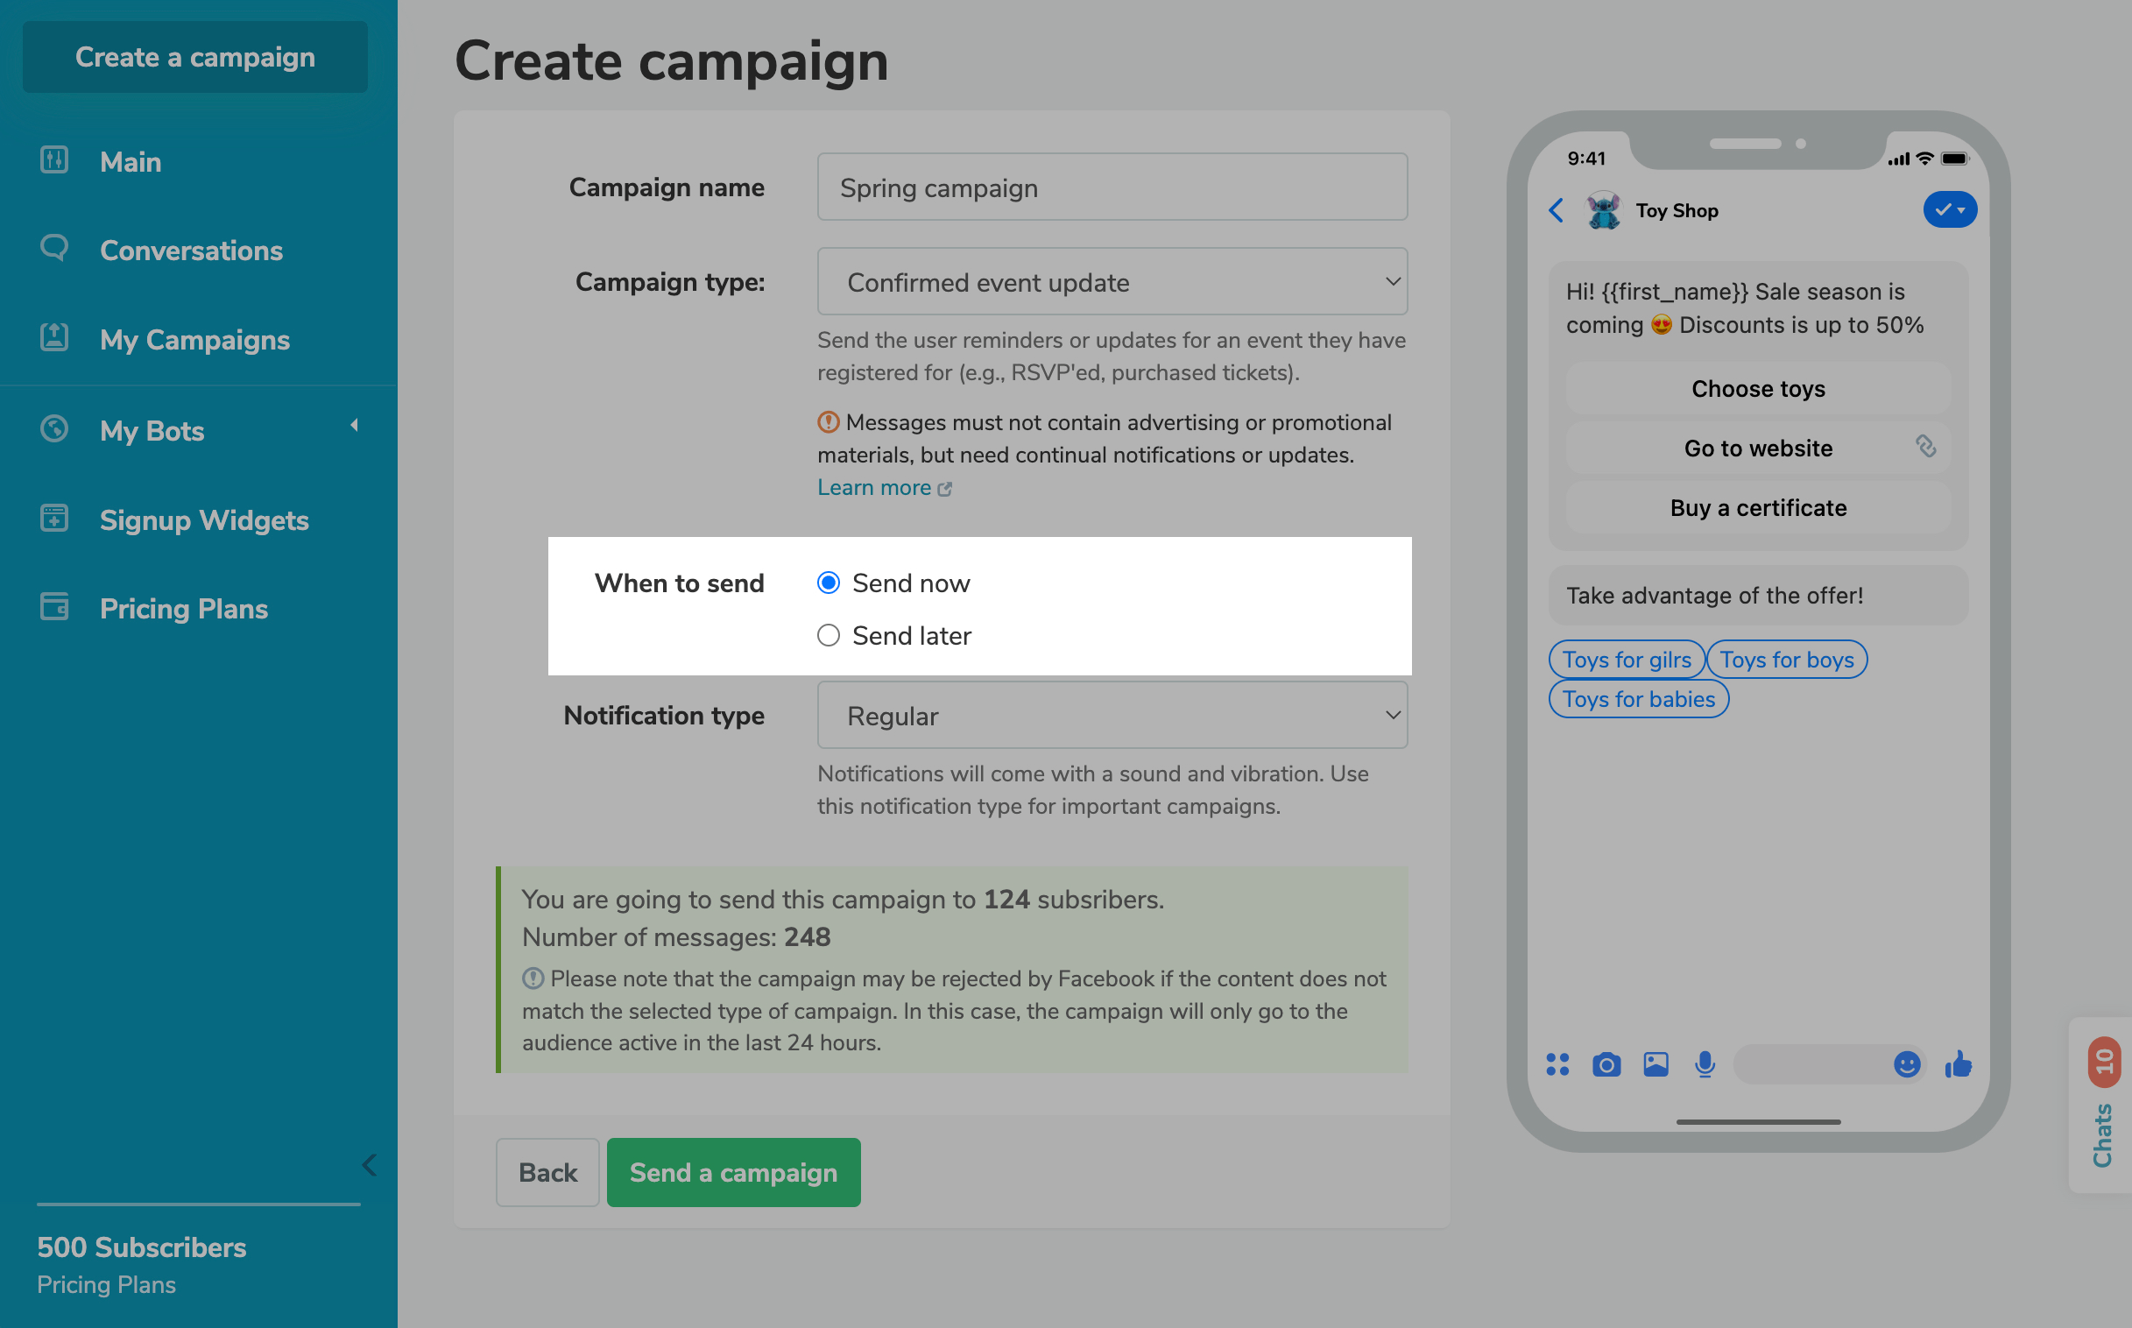Click the Campaign name input field
The height and width of the screenshot is (1328, 2132).
pyautogui.click(x=1112, y=187)
